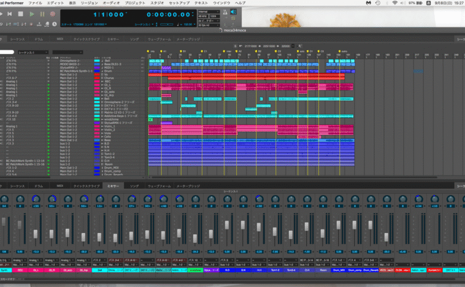Switch to the ウェーブフォーム tab in lower panel
465x287 pixels.
coord(159,185)
